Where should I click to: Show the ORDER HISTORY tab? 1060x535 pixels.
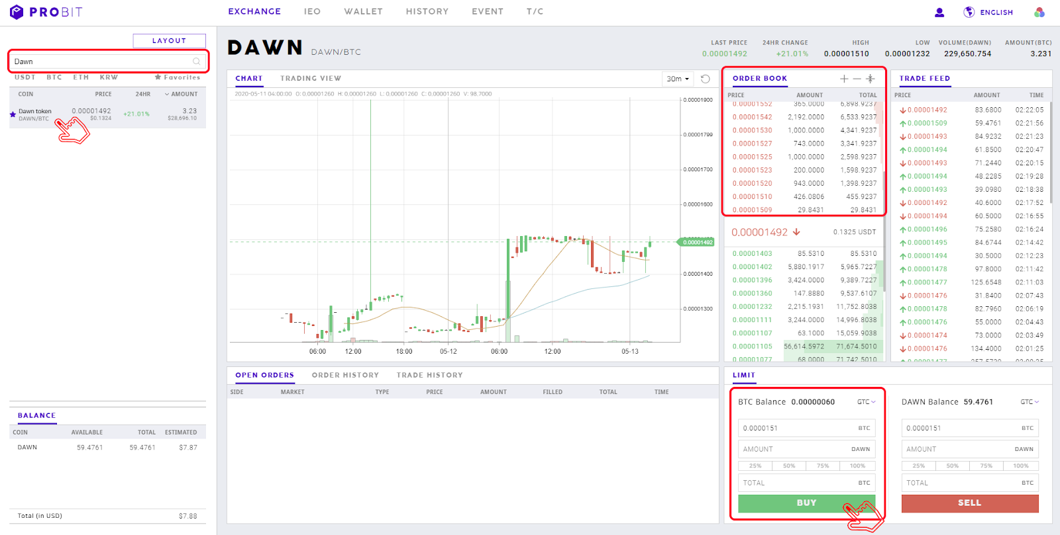(346, 375)
